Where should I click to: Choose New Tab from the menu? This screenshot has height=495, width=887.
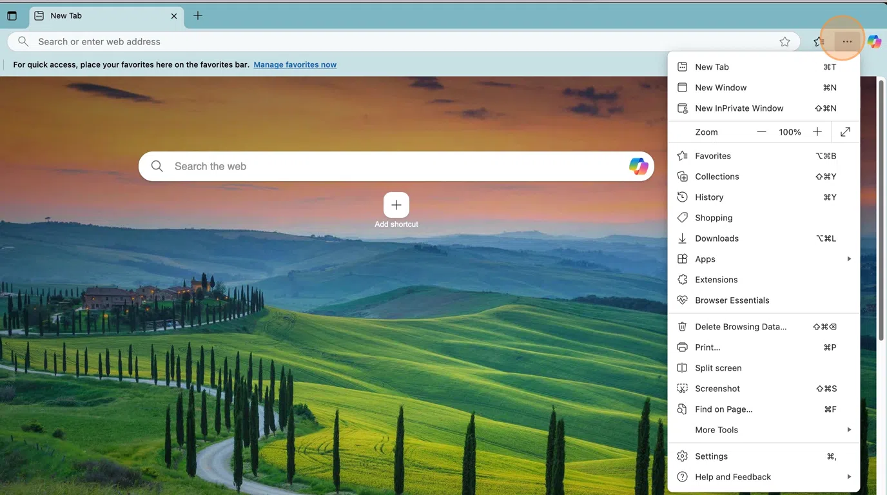(x=764, y=67)
